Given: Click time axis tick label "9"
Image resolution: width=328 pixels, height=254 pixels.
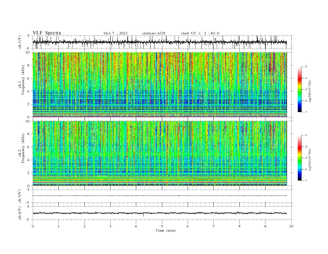Looking at the screenshot, I should [x=265, y=226].
